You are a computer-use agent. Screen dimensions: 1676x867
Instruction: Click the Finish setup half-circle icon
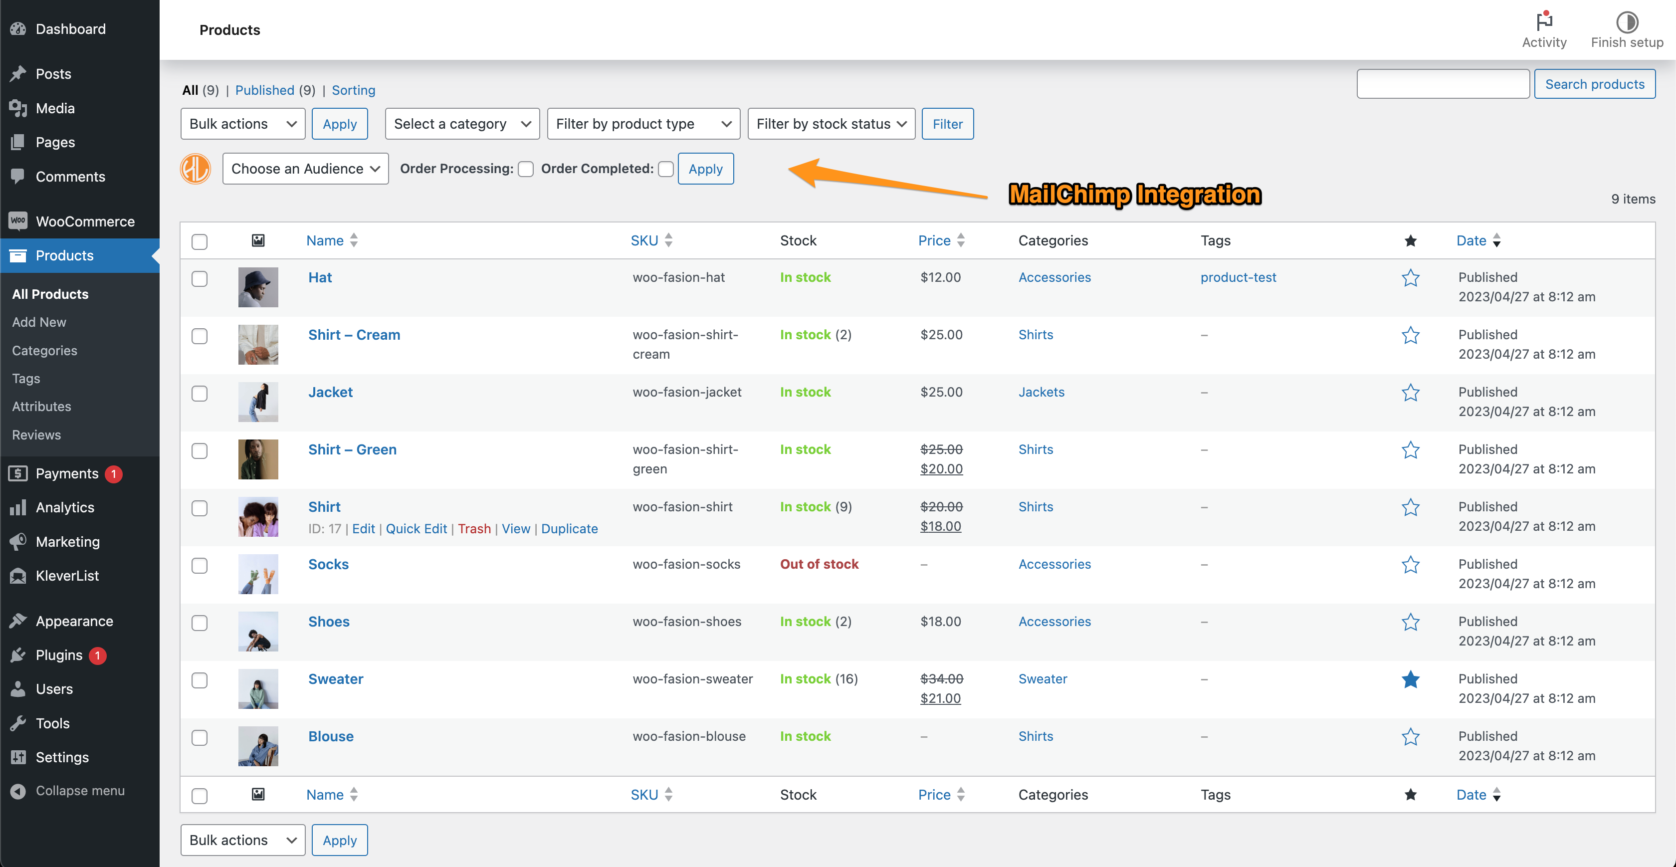[x=1627, y=21]
